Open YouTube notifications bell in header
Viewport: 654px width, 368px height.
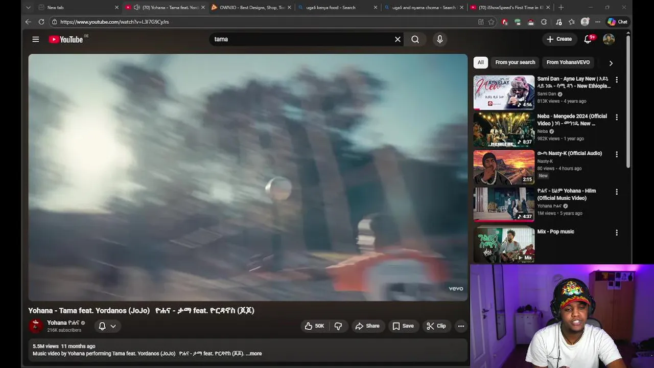588,39
